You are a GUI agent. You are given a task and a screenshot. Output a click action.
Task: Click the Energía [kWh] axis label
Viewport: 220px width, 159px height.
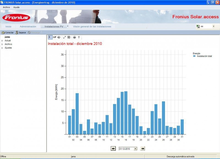coord(56,92)
